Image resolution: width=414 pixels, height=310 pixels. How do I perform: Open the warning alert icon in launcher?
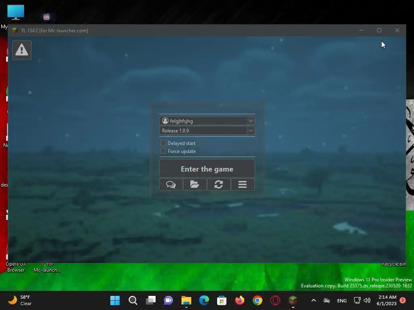tap(22, 50)
